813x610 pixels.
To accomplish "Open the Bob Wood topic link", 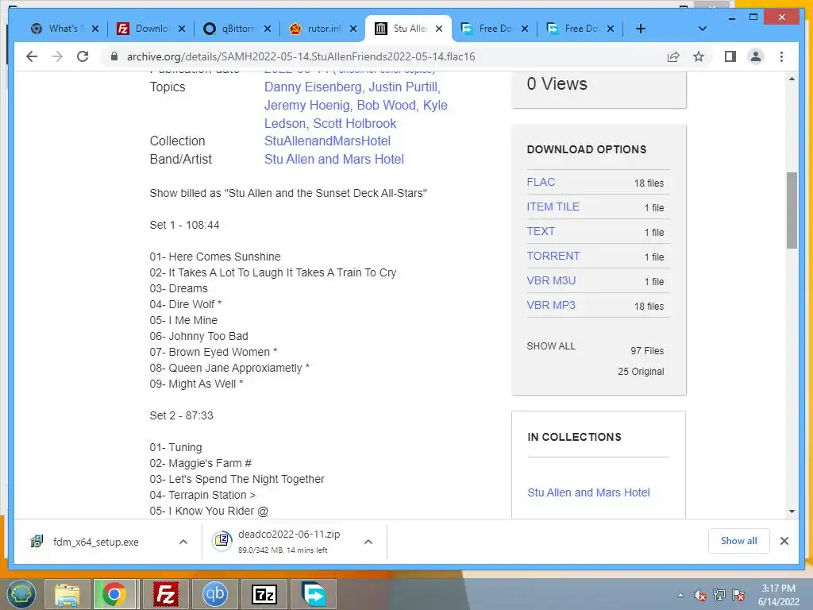I will [387, 106].
